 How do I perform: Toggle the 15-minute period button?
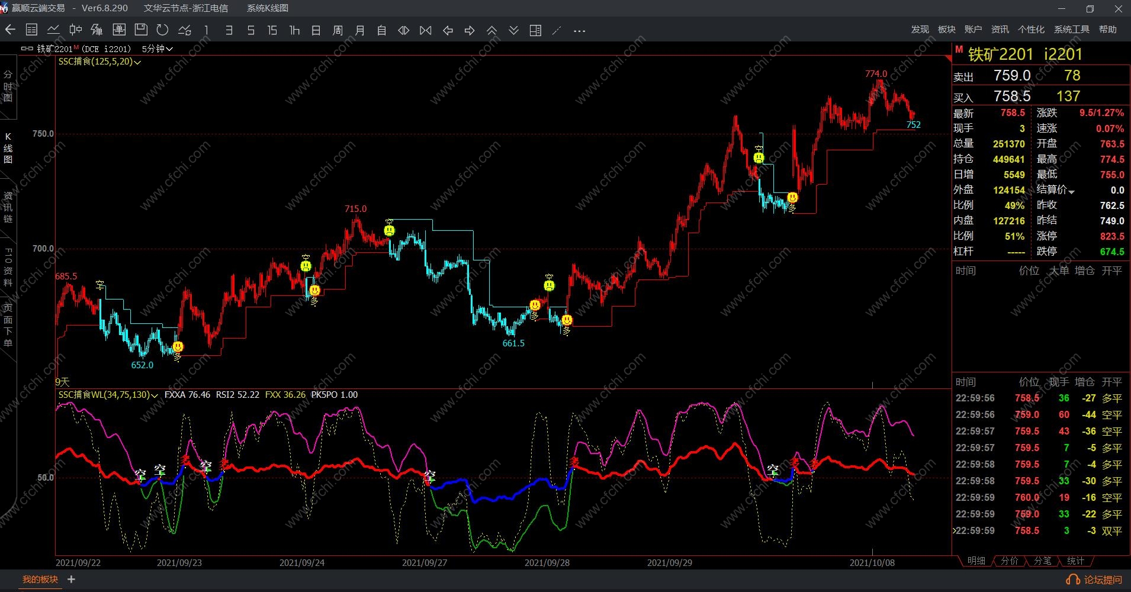[272, 30]
